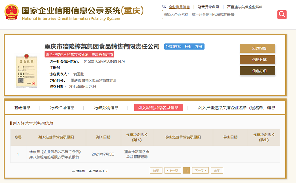The image size is (296, 183).
Task: Switch to the 基础信息 tab
Action: [22, 108]
